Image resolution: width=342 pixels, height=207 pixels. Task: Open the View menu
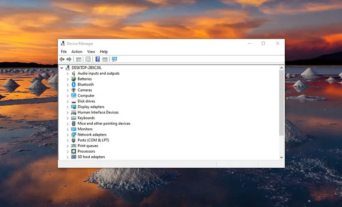coord(91,52)
